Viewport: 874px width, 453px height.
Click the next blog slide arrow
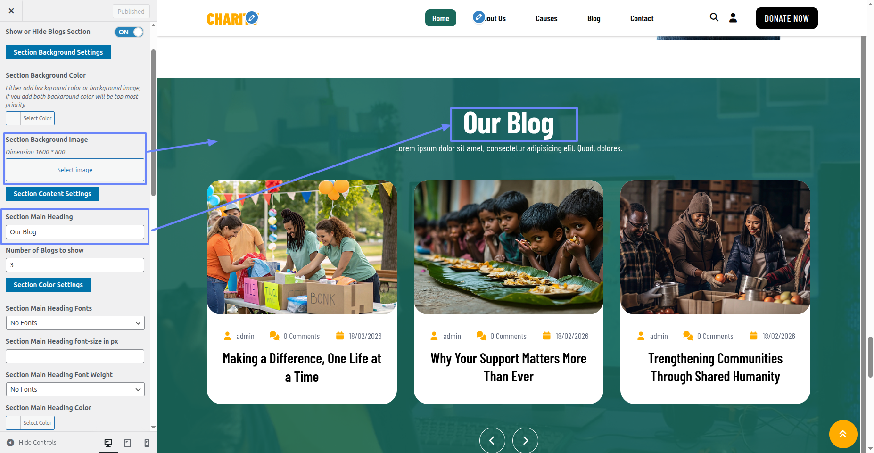[x=525, y=440]
